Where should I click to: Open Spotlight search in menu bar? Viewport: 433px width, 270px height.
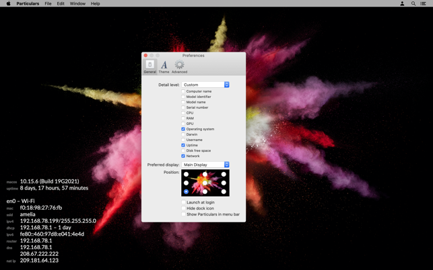click(413, 3)
